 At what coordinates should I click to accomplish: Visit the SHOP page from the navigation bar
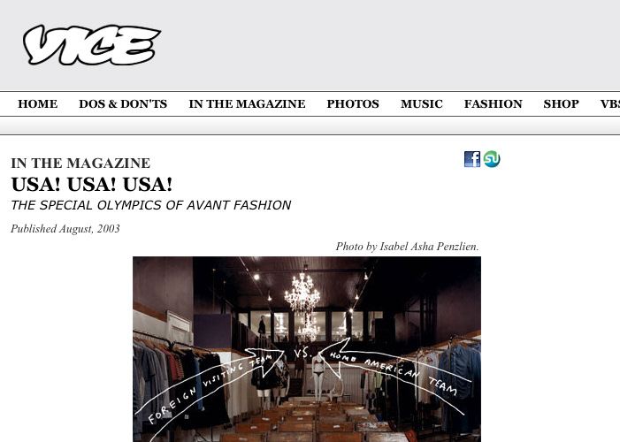point(561,104)
